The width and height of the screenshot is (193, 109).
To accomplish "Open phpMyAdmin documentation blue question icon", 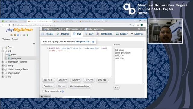I will pos(18,35).
